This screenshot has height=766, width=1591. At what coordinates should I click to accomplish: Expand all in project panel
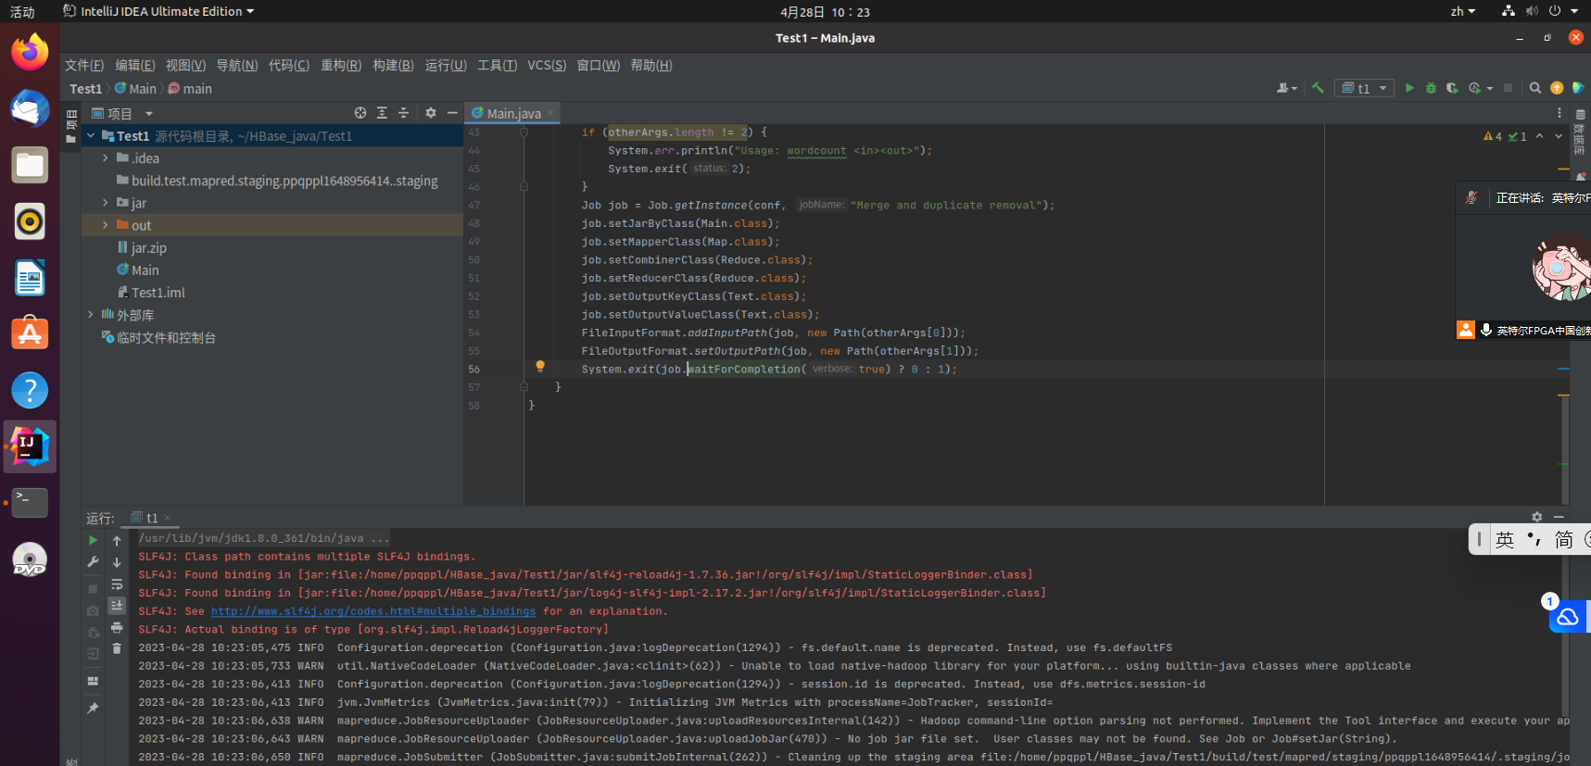pos(382,113)
